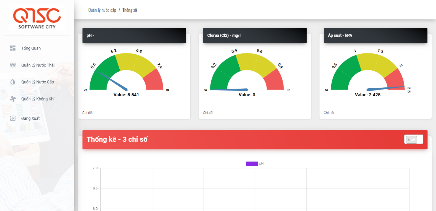Viewport: 436px width, 211px height.
Task: Open Tổng Quan in the sidebar
Action: point(37,48)
